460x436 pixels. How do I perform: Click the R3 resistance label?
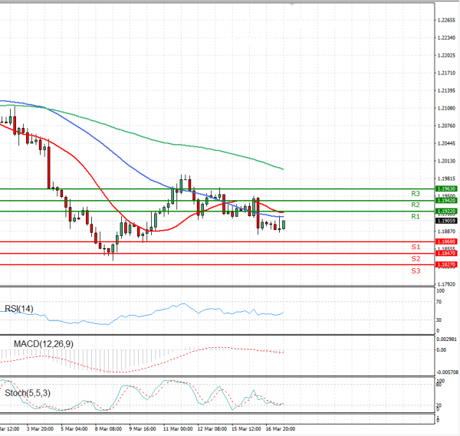pyautogui.click(x=415, y=194)
